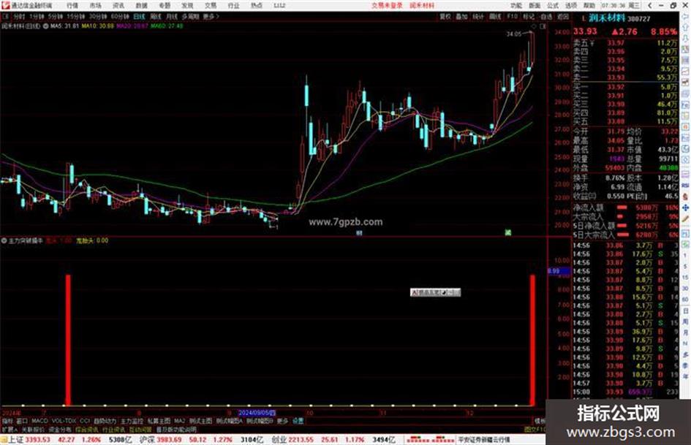Open the 综合资讯 tab
Viewport: 691px width, 445px height.
point(87,429)
